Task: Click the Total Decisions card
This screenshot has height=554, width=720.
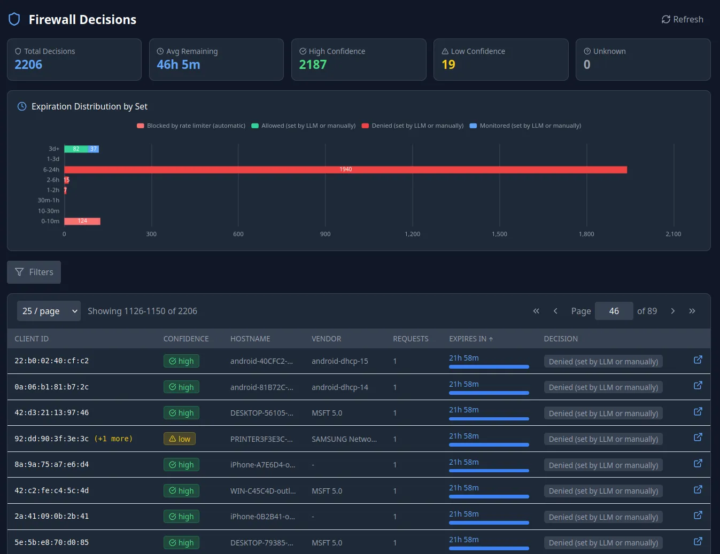Action: coord(74,59)
